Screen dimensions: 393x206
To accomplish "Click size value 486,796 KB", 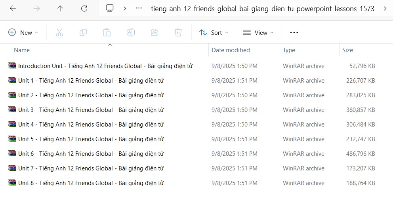I will (361, 154).
